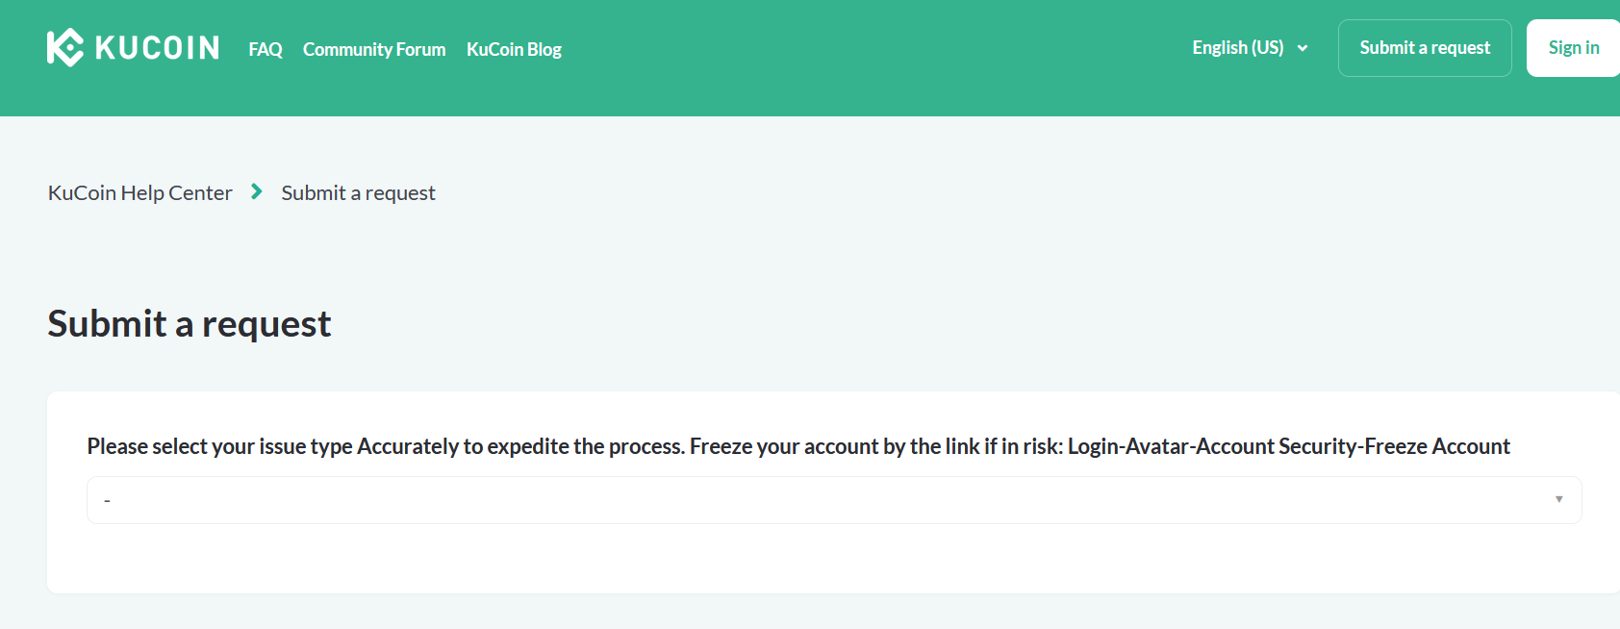Navigate to KuCoin Help Center breadcrumb
Image resolution: width=1620 pixels, height=629 pixels.
140,192
